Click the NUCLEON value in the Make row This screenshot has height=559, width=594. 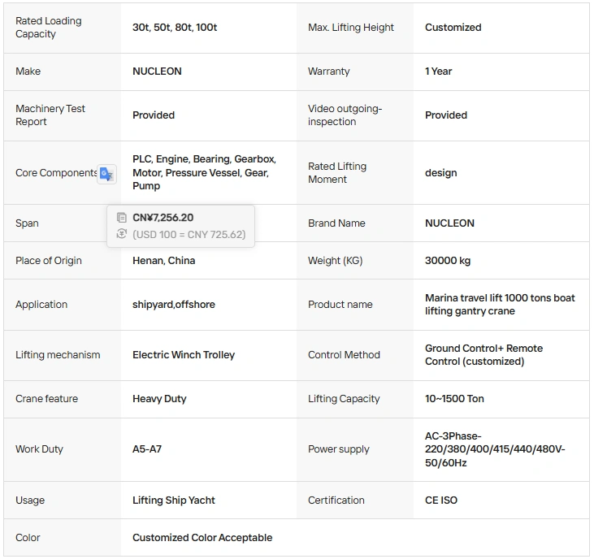coord(157,71)
